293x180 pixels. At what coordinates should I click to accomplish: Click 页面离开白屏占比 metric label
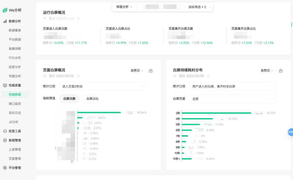tap(243, 29)
